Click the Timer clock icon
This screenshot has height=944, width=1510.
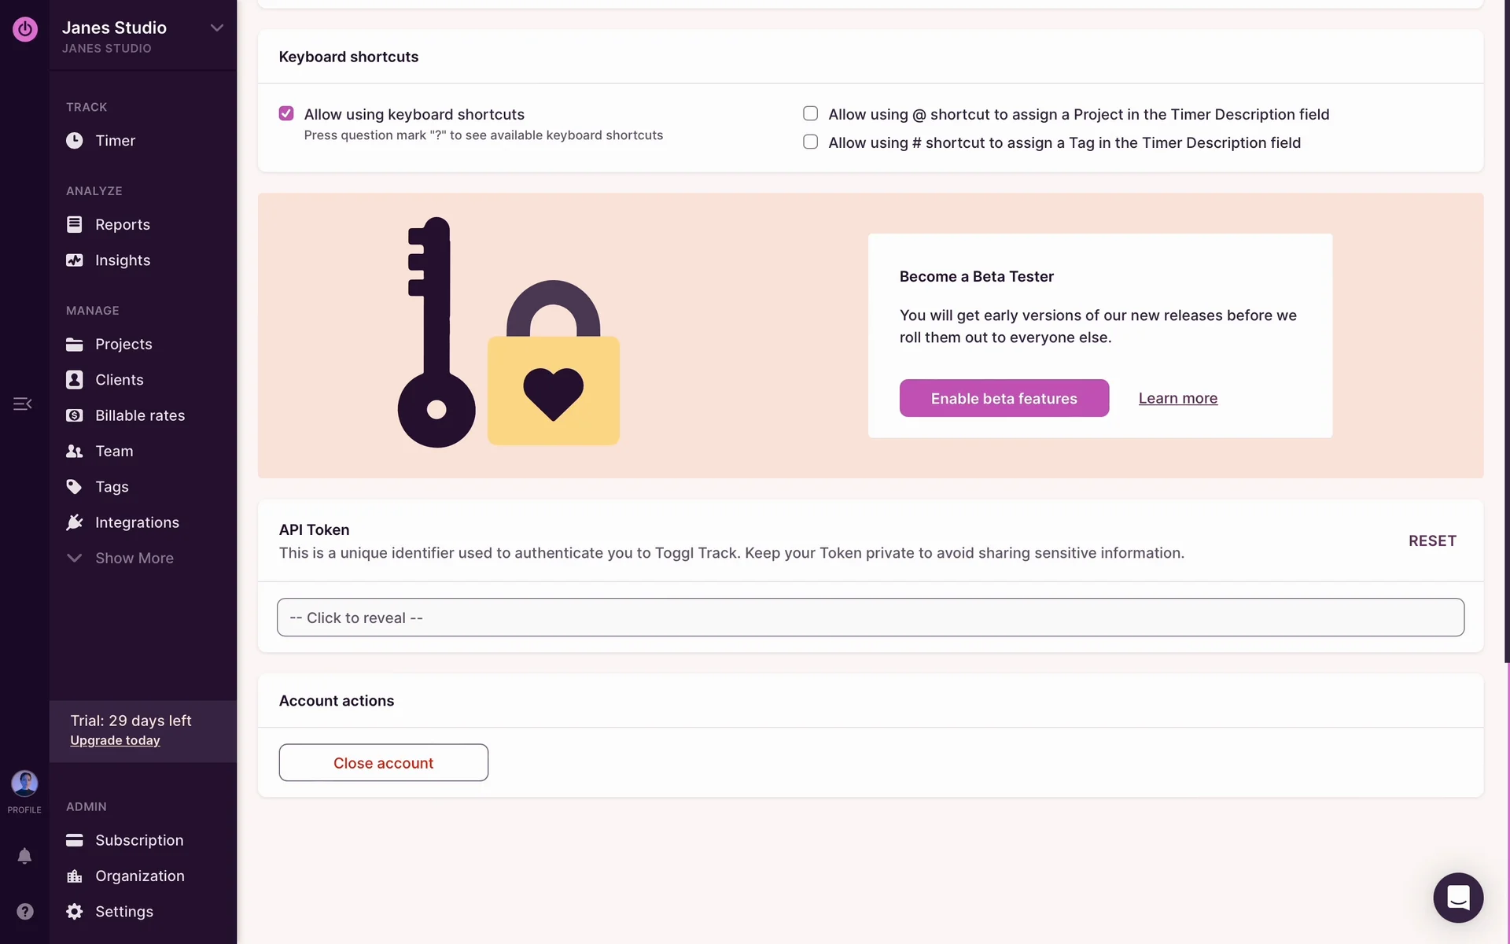(x=75, y=141)
